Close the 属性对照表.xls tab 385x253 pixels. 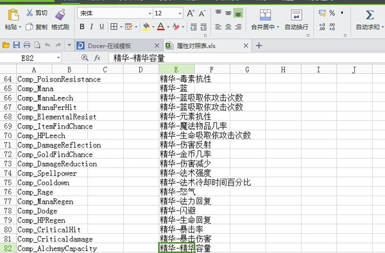(246, 46)
